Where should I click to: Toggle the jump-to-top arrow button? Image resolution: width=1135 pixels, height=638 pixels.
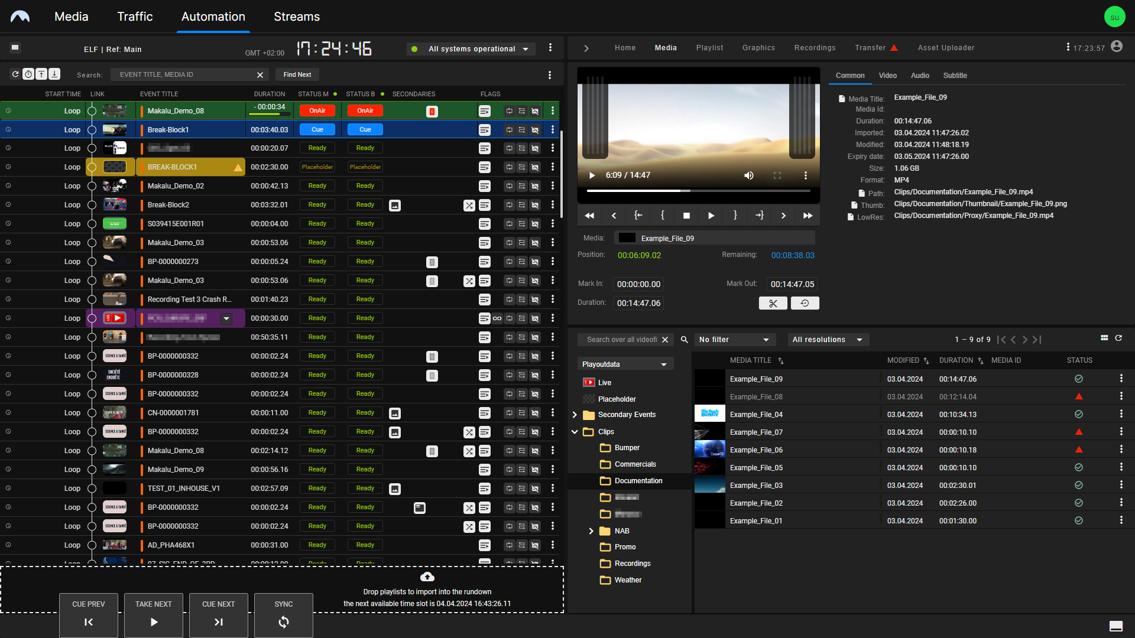click(41, 74)
